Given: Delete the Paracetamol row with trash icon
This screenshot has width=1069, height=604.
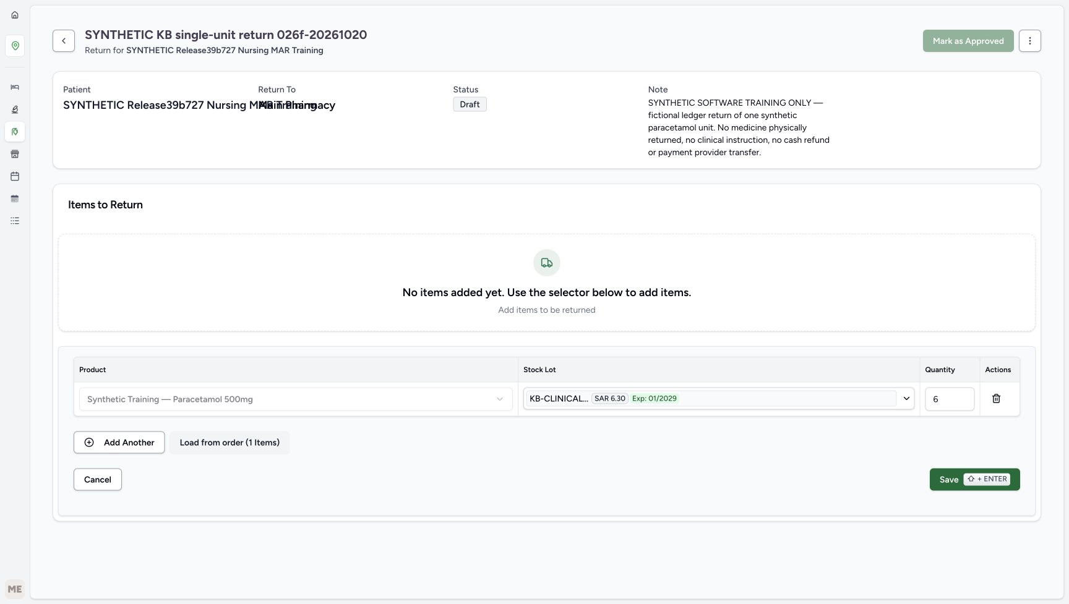Looking at the screenshot, I should click(x=996, y=399).
